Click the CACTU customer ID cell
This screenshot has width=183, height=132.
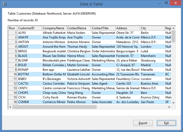(x=29, y=84)
